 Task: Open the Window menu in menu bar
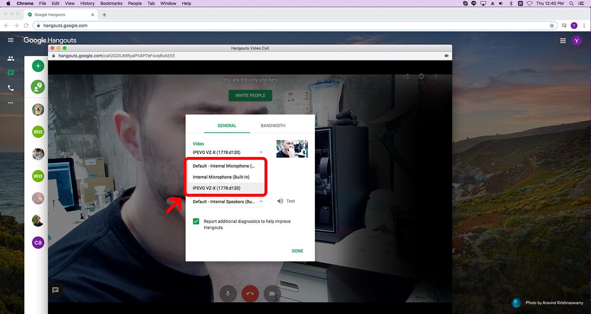[x=168, y=3]
